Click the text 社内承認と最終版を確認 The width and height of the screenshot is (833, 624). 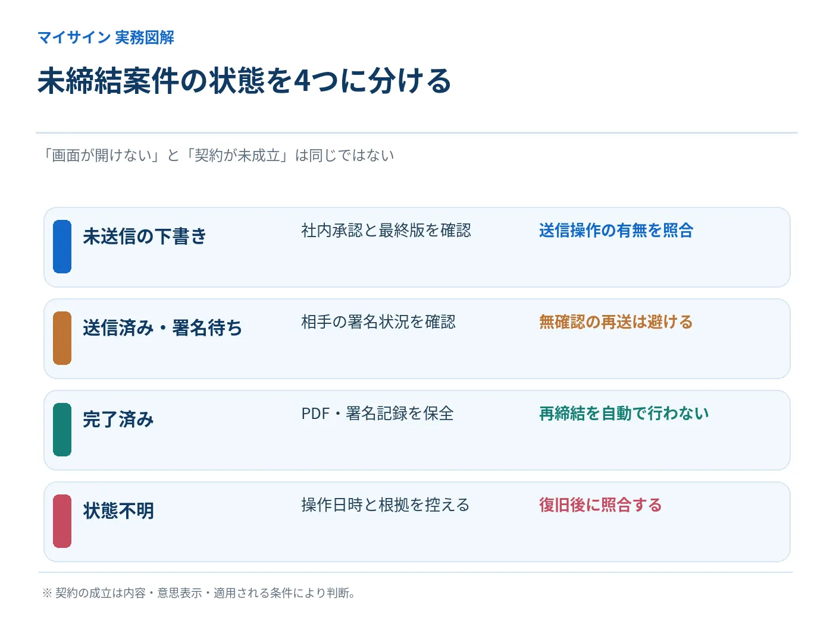click(x=386, y=231)
